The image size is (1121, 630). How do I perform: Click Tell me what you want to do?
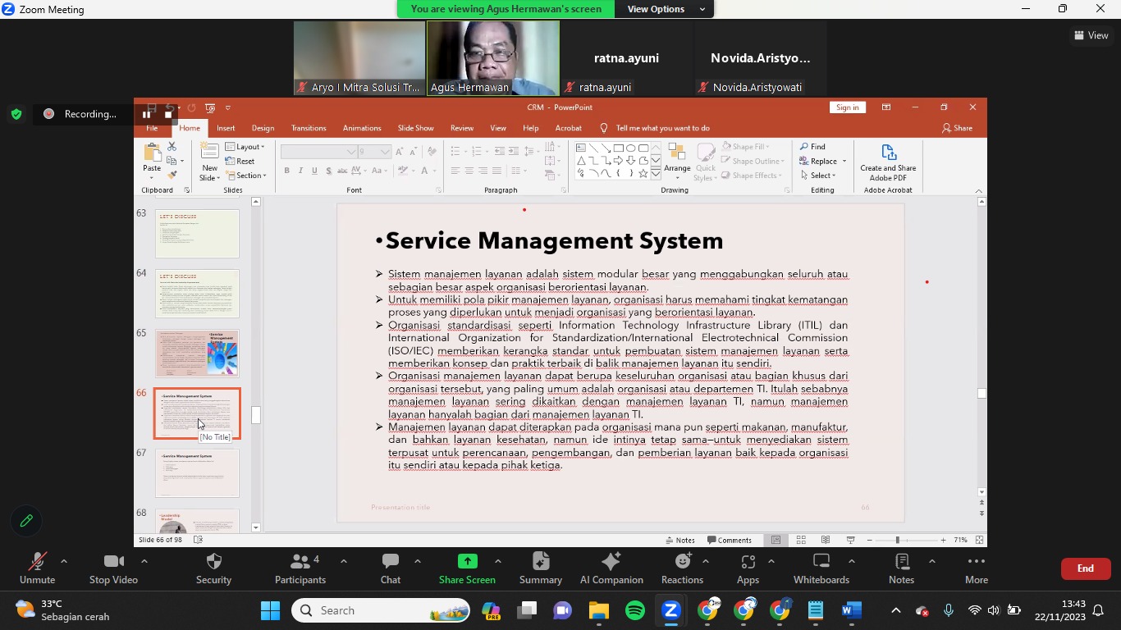coord(663,128)
